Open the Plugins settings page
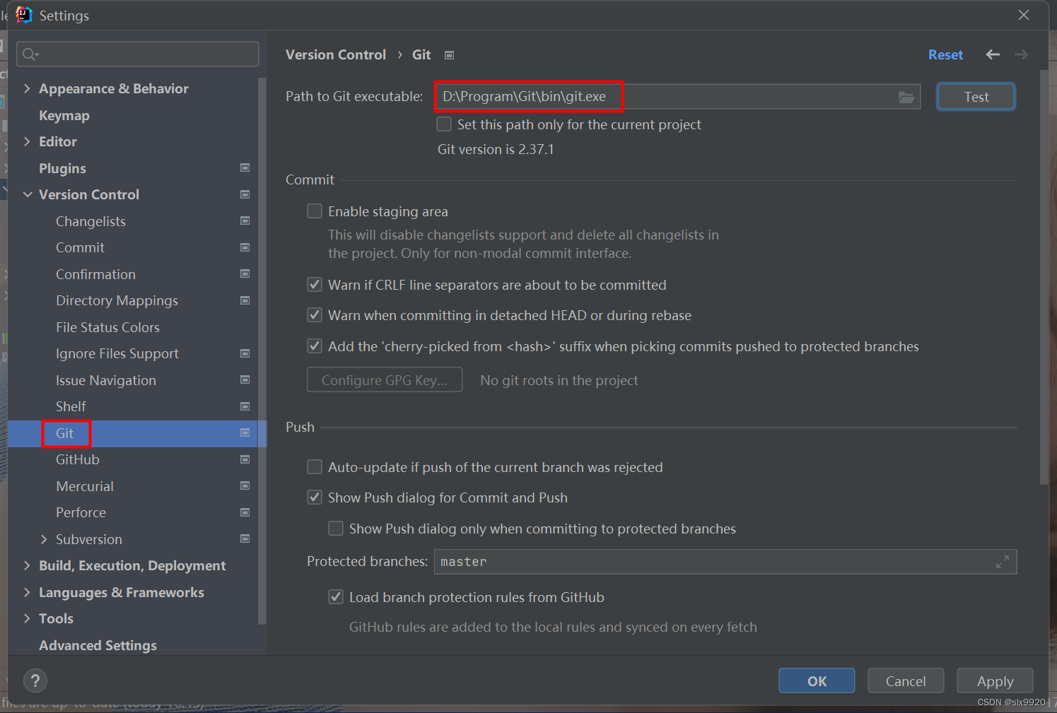The image size is (1057, 713). (62, 168)
